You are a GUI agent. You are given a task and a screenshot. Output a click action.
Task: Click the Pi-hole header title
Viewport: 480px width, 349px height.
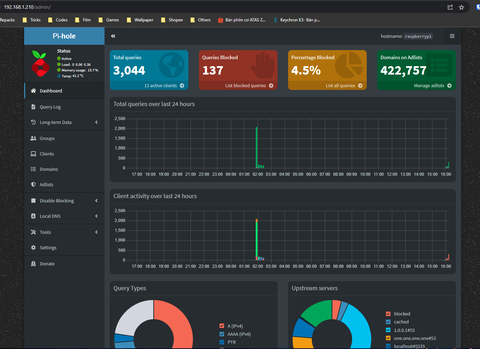click(64, 36)
